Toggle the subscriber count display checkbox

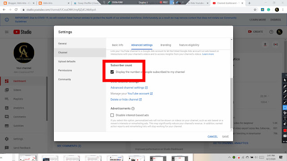pyautogui.click(x=112, y=72)
